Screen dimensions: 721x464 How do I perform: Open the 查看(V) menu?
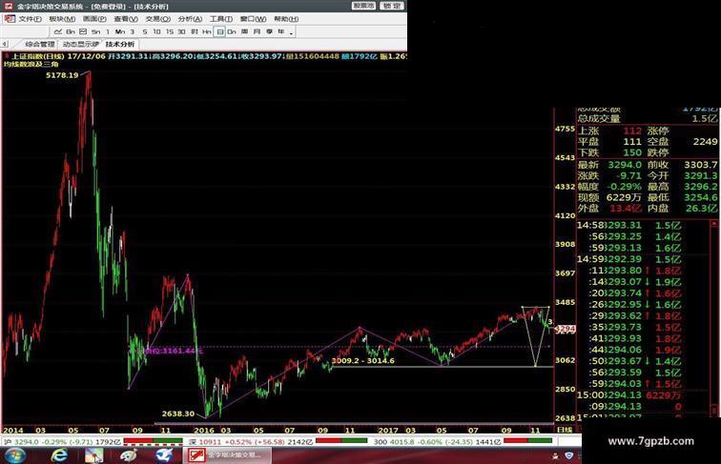[x=126, y=19]
